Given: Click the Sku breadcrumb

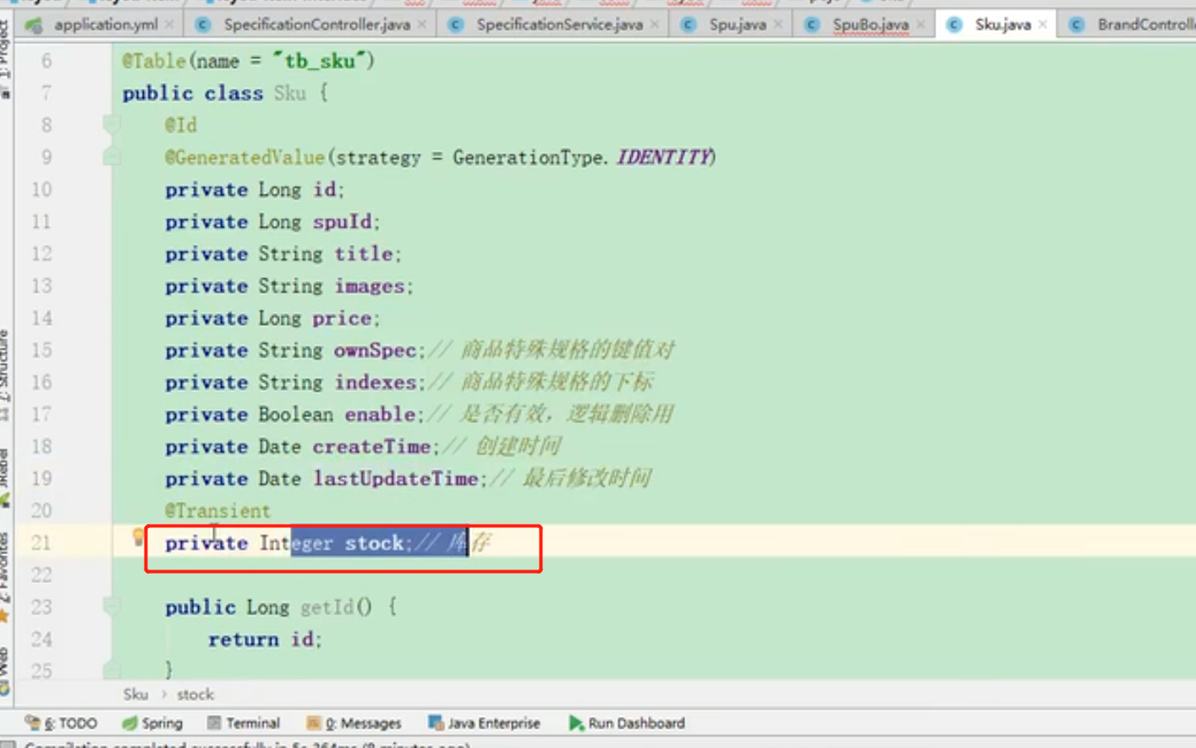Looking at the screenshot, I should [135, 695].
